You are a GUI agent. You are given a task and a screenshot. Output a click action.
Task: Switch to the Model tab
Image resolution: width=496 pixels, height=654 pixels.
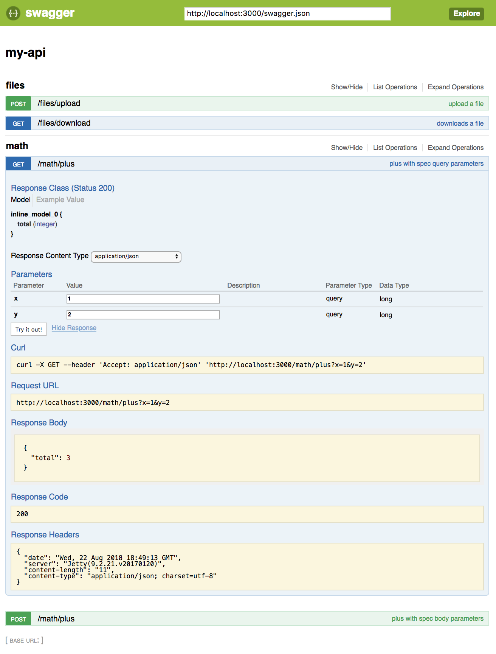click(x=20, y=199)
